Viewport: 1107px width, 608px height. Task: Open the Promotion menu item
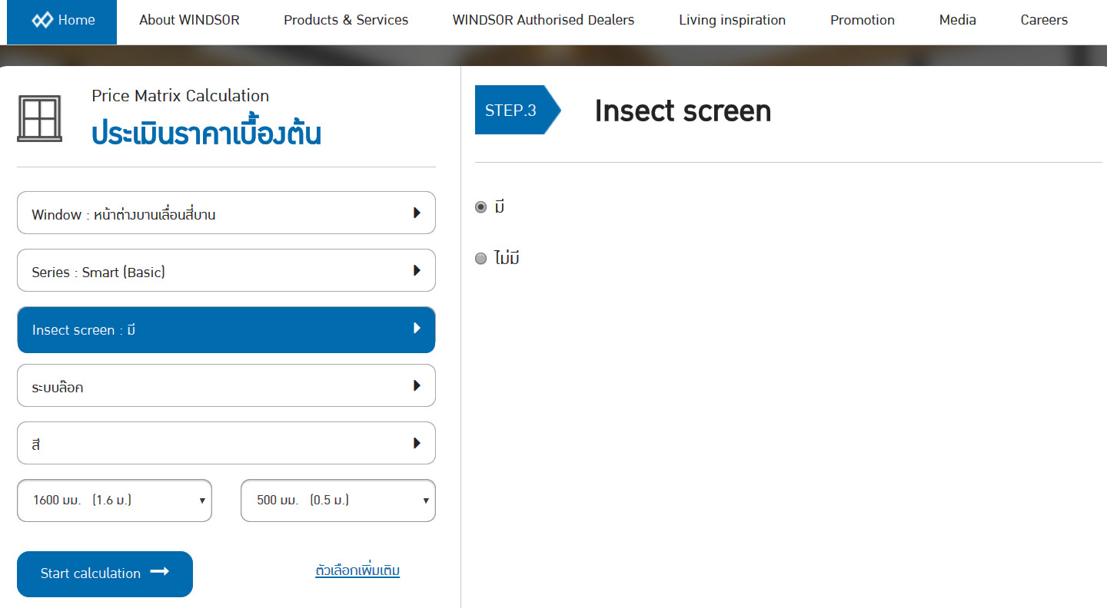click(x=862, y=21)
